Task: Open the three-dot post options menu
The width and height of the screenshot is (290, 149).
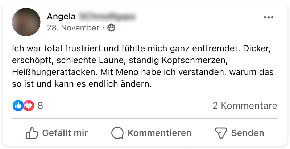Action: click(269, 17)
